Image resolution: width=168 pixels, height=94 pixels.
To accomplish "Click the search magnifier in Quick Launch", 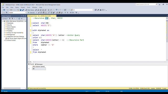I will click(x=156, y=4).
